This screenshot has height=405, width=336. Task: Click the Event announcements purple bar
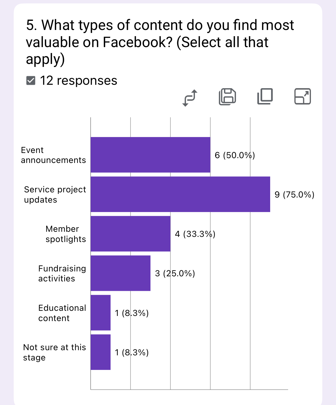coord(150,155)
